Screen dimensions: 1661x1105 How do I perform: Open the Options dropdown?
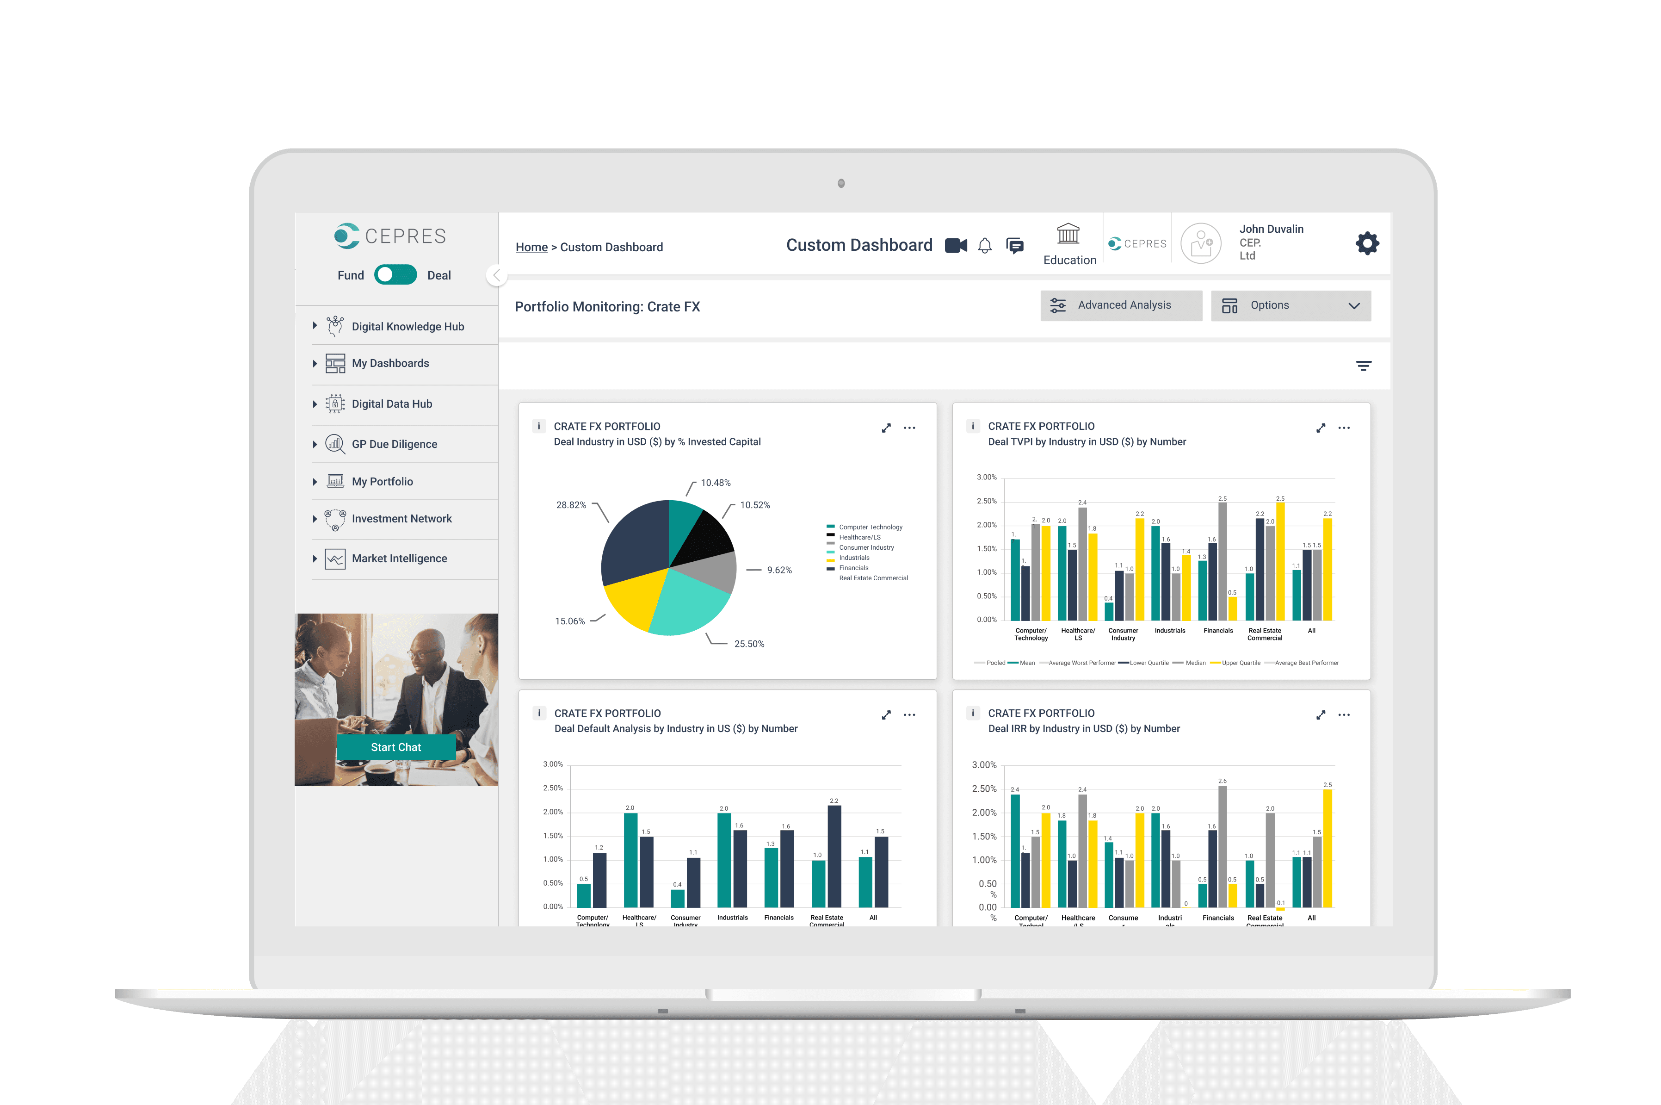pyautogui.click(x=1291, y=305)
